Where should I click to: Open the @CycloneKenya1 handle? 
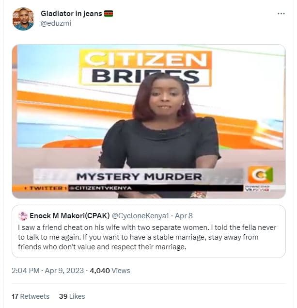[x=140, y=216]
